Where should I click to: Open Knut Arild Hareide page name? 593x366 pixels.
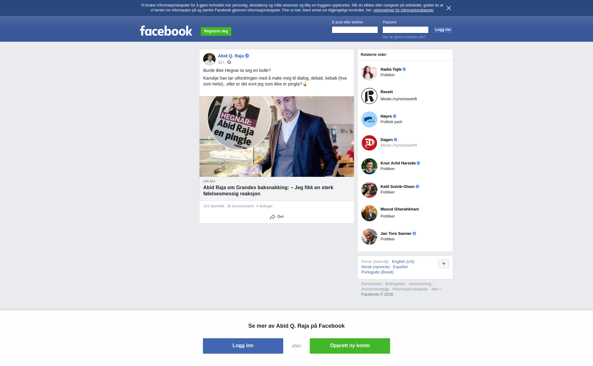398,163
